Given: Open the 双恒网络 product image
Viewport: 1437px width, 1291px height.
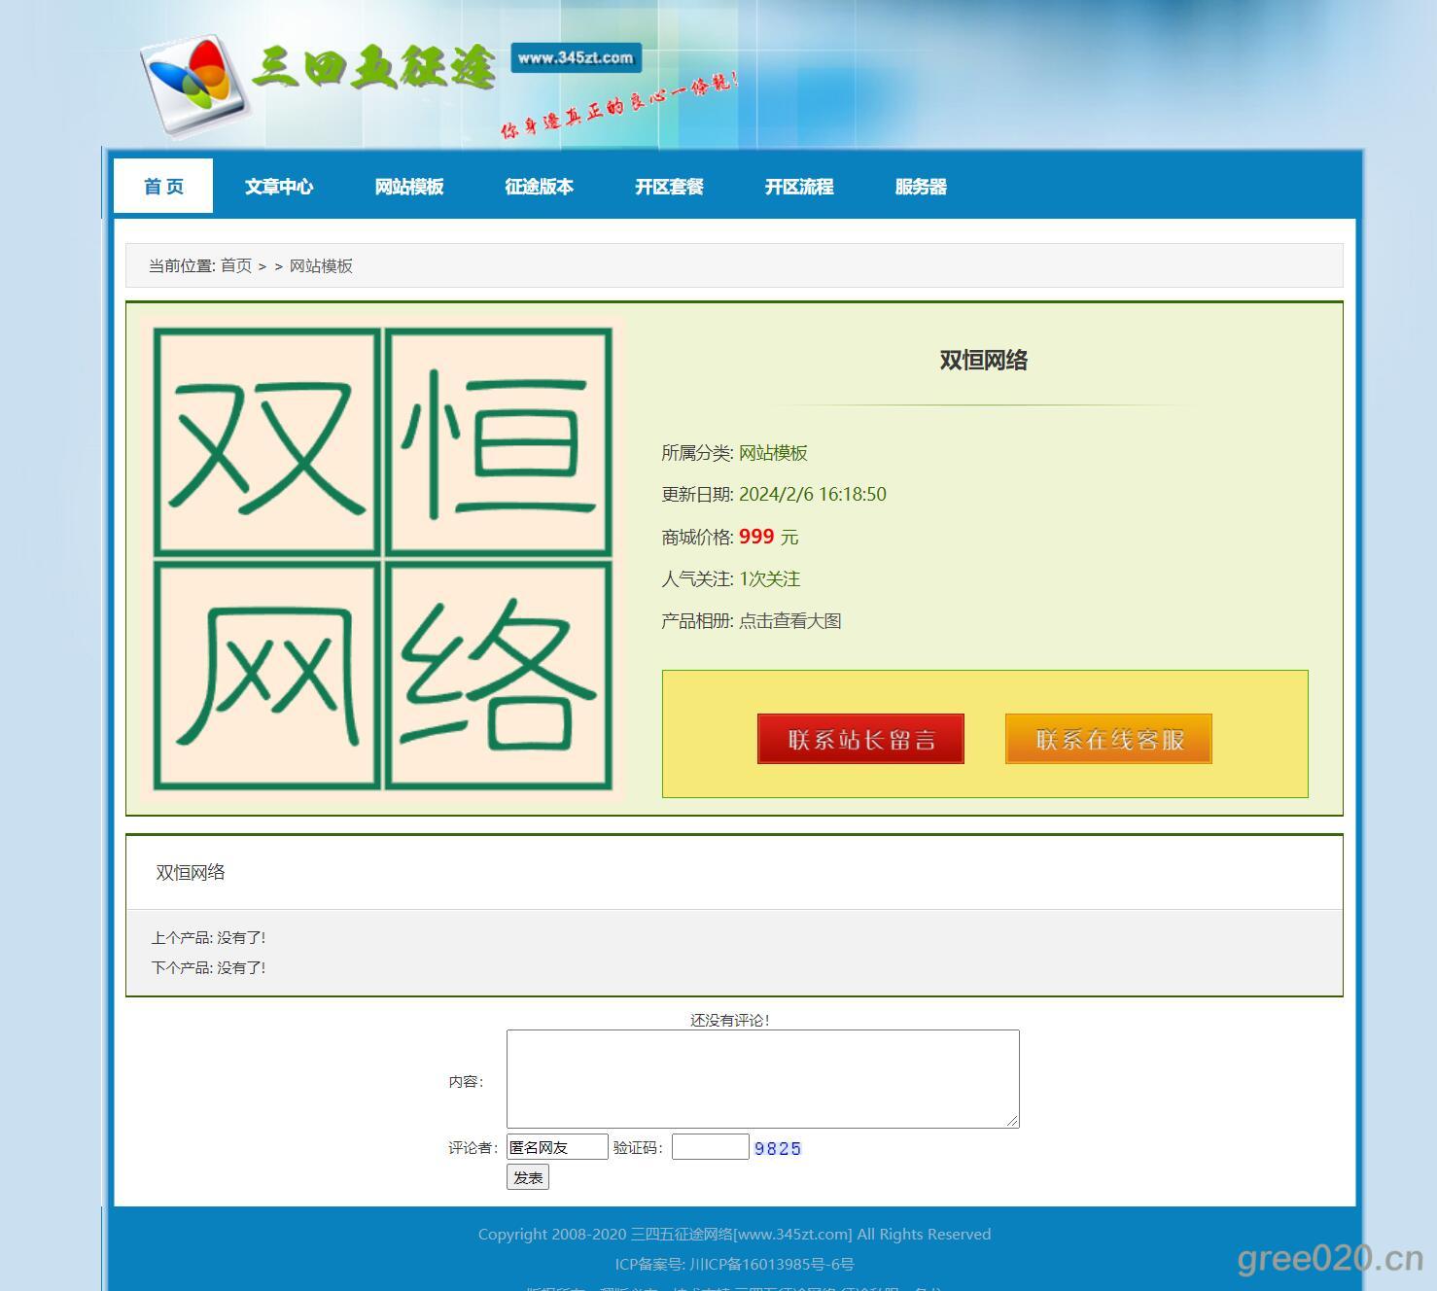Looking at the screenshot, I should (x=383, y=558).
